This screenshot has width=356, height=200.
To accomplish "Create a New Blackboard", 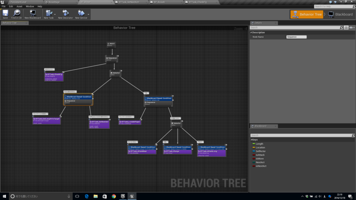I will (32, 14).
